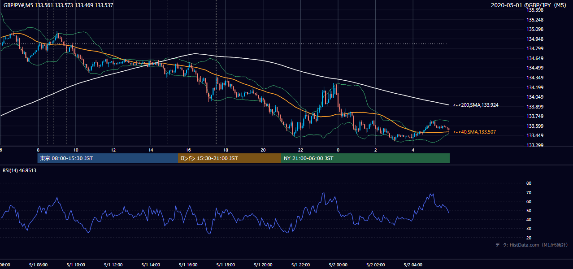Click the RSI level 20 label

pyautogui.click(x=529, y=238)
